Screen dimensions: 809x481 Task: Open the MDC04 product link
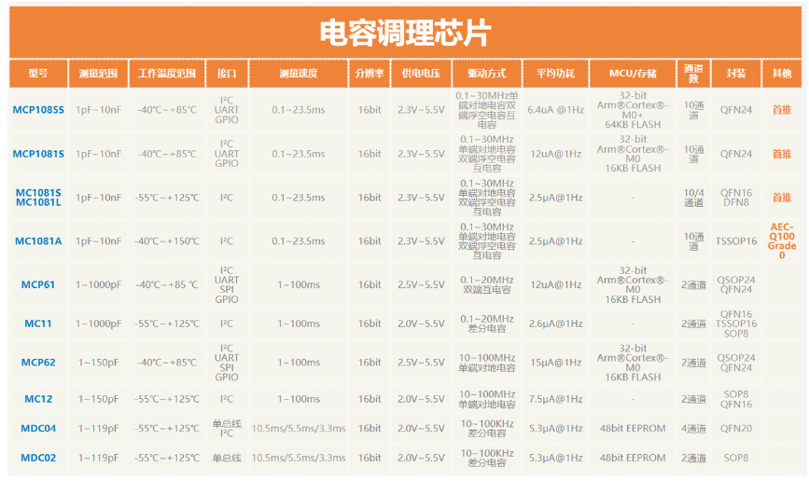pos(38,429)
